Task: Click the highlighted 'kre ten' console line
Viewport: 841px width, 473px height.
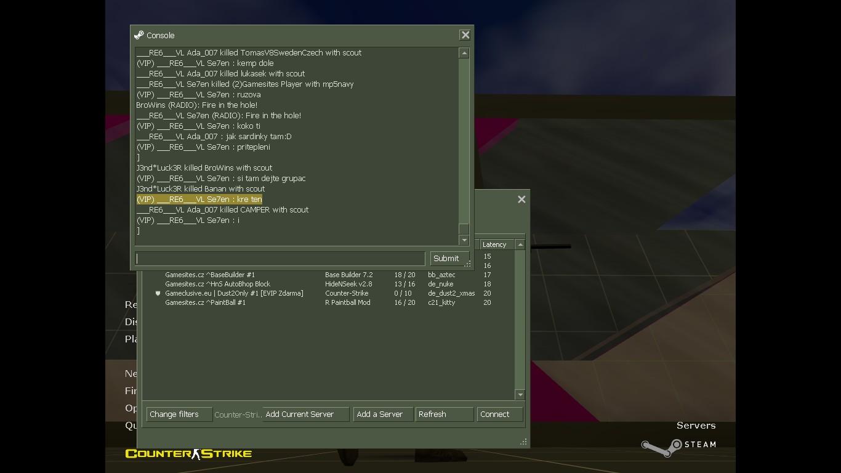Action: pyautogui.click(x=199, y=199)
